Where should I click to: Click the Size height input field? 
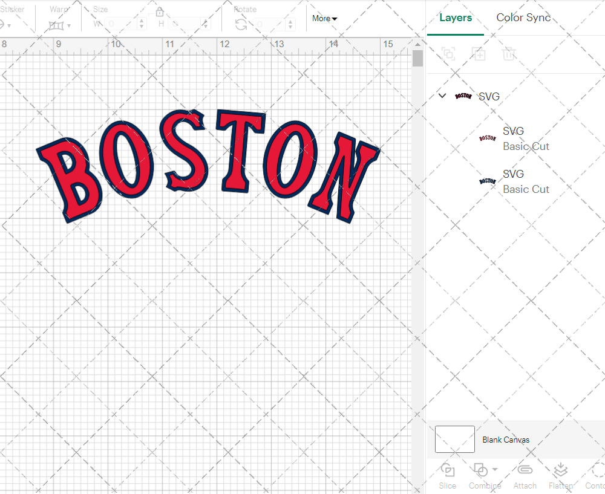coord(185,24)
